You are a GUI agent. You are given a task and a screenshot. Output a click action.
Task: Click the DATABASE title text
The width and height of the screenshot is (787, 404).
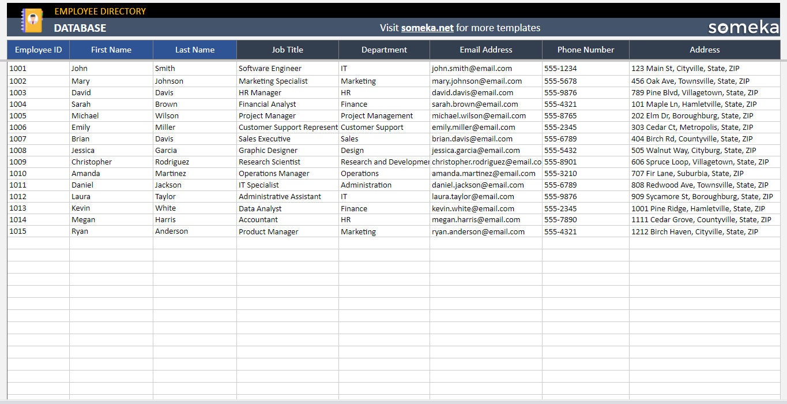tap(80, 27)
